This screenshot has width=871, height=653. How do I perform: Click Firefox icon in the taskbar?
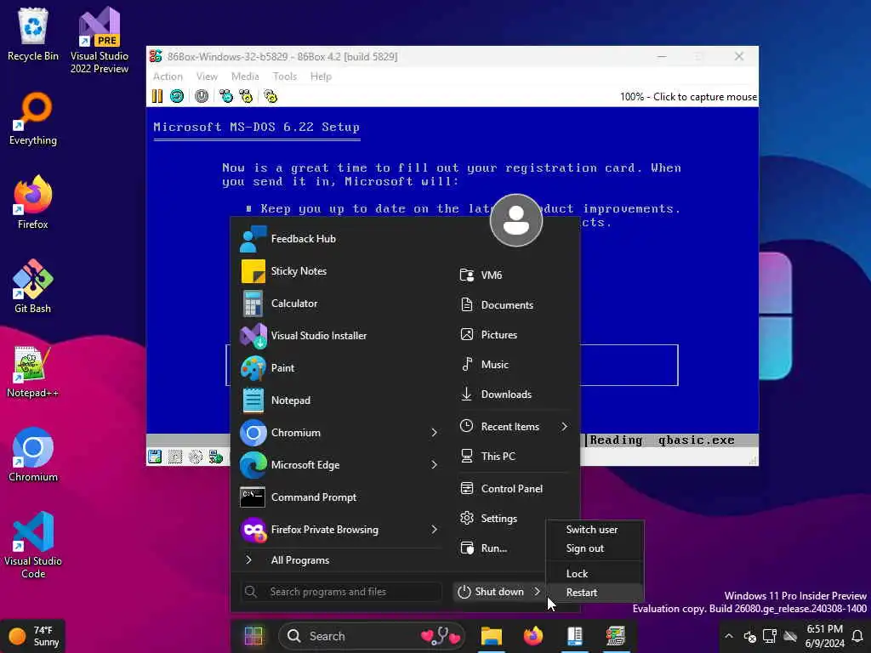pos(532,636)
